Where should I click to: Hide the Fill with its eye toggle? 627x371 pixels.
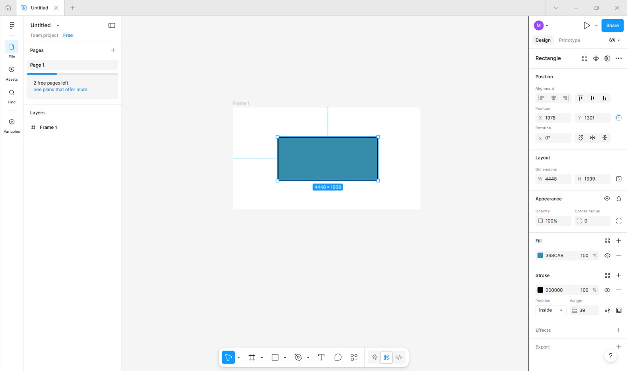tap(607, 255)
